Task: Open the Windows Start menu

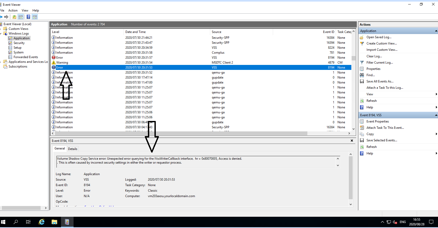Action: pos(3,222)
